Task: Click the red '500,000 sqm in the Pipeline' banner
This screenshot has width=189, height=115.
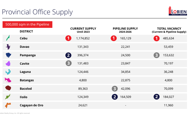Action: pyautogui.click(x=27, y=25)
